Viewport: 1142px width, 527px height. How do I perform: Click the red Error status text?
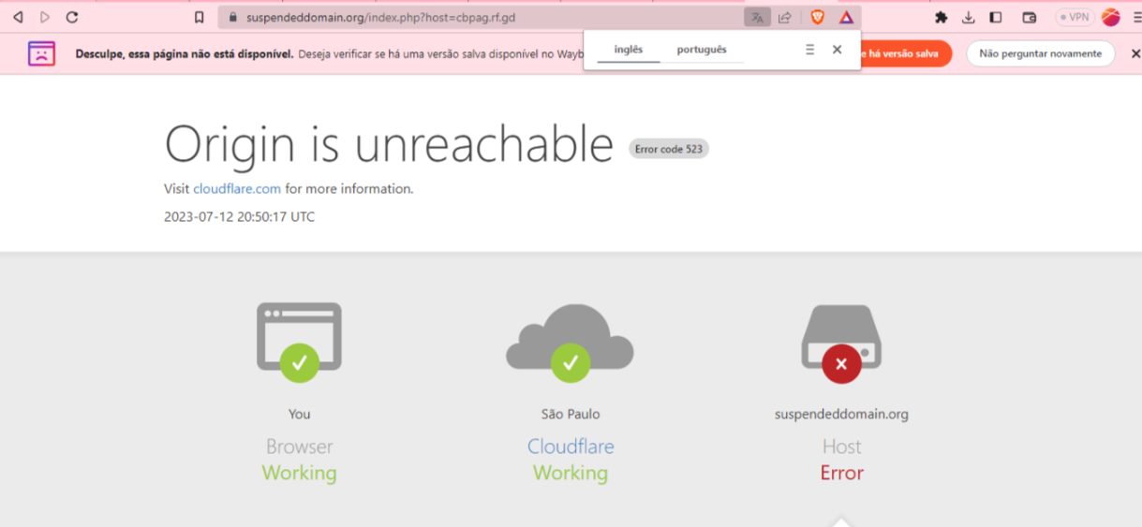pyautogui.click(x=841, y=473)
